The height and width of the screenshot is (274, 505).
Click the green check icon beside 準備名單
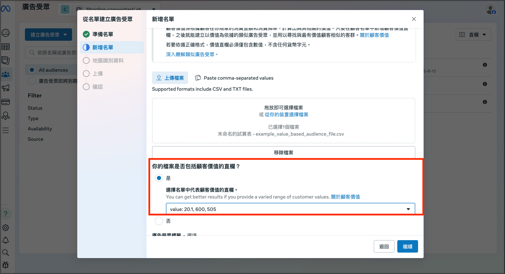pos(86,34)
